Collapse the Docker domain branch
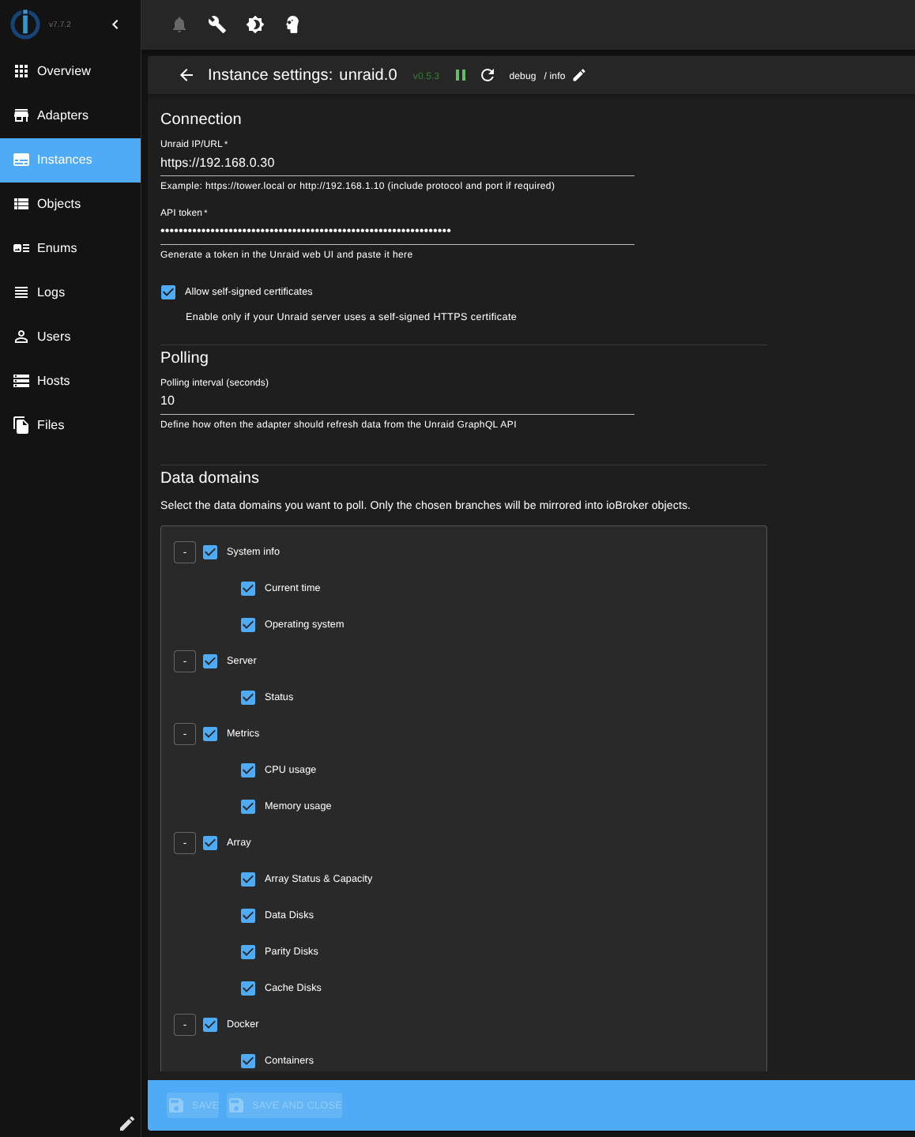Image resolution: width=915 pixels, height=1137 pixels. 185,1025
